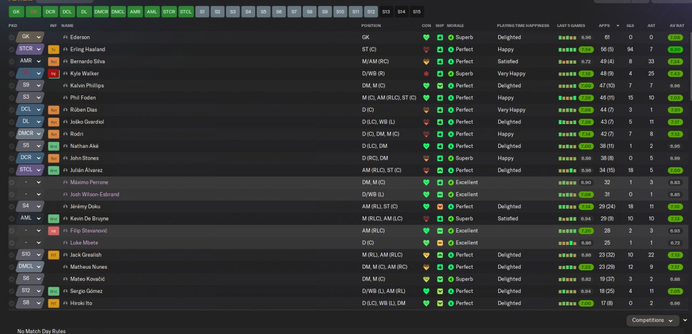Open Haaland's STCR position dropdown

[30, 49]
